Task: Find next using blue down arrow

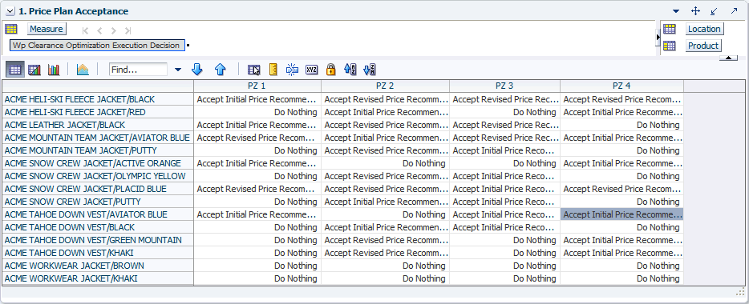Action: point(196,70)
